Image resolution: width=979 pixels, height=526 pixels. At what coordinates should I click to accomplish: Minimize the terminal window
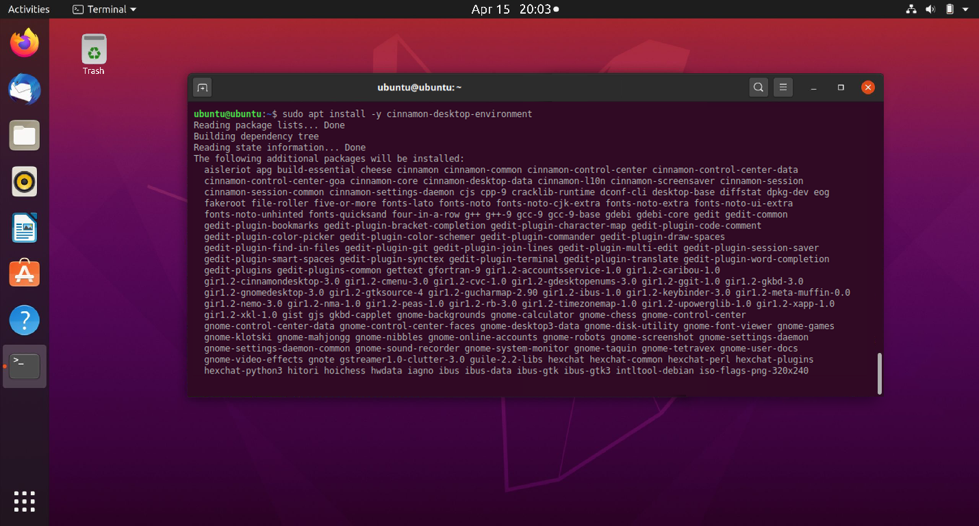[814, 88]
